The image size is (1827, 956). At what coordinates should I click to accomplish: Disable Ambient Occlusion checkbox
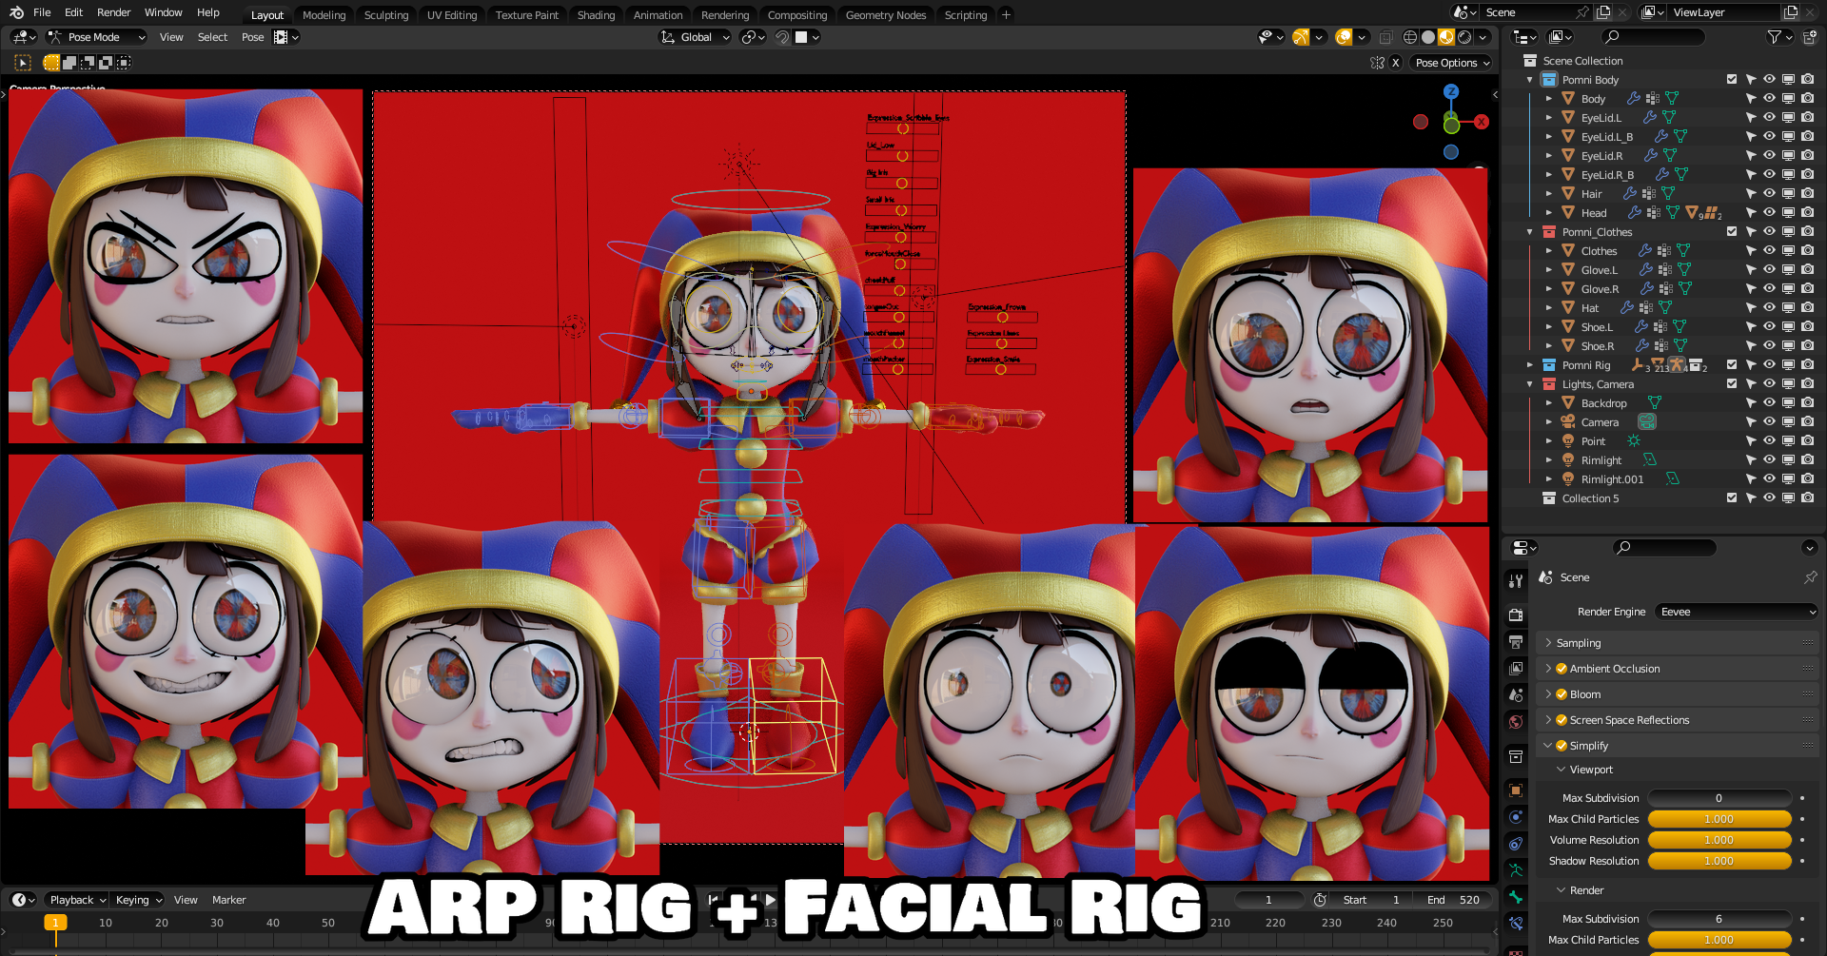pos(1562,669)
